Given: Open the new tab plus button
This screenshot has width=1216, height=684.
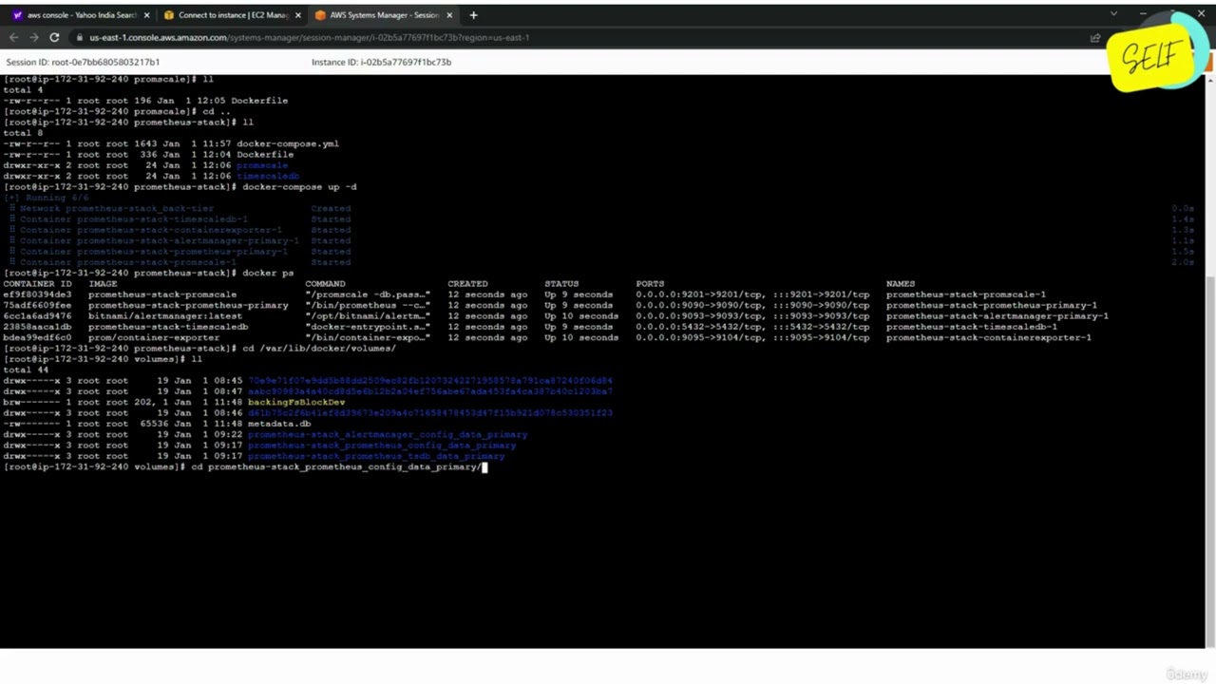Looking at the screenshot, I should (473, 15).
